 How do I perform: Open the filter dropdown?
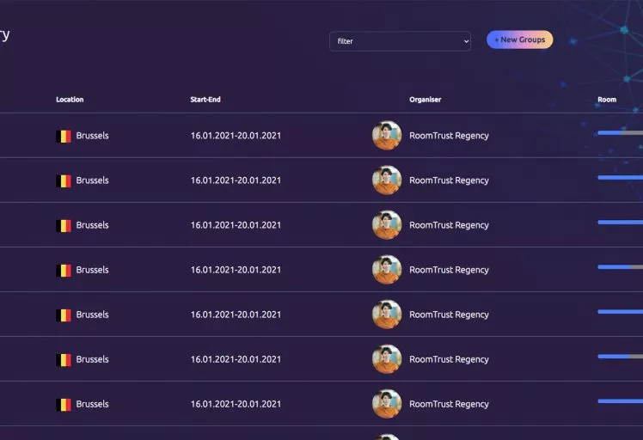pyautogui.click(x=400, y=41)
